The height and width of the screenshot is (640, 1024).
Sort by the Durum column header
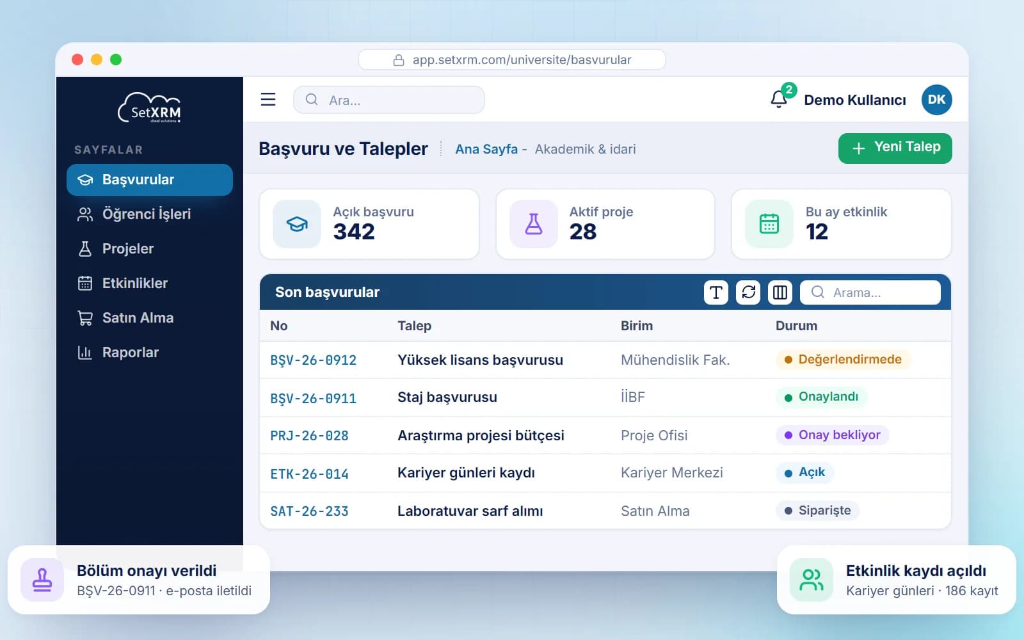pos(796,326)
